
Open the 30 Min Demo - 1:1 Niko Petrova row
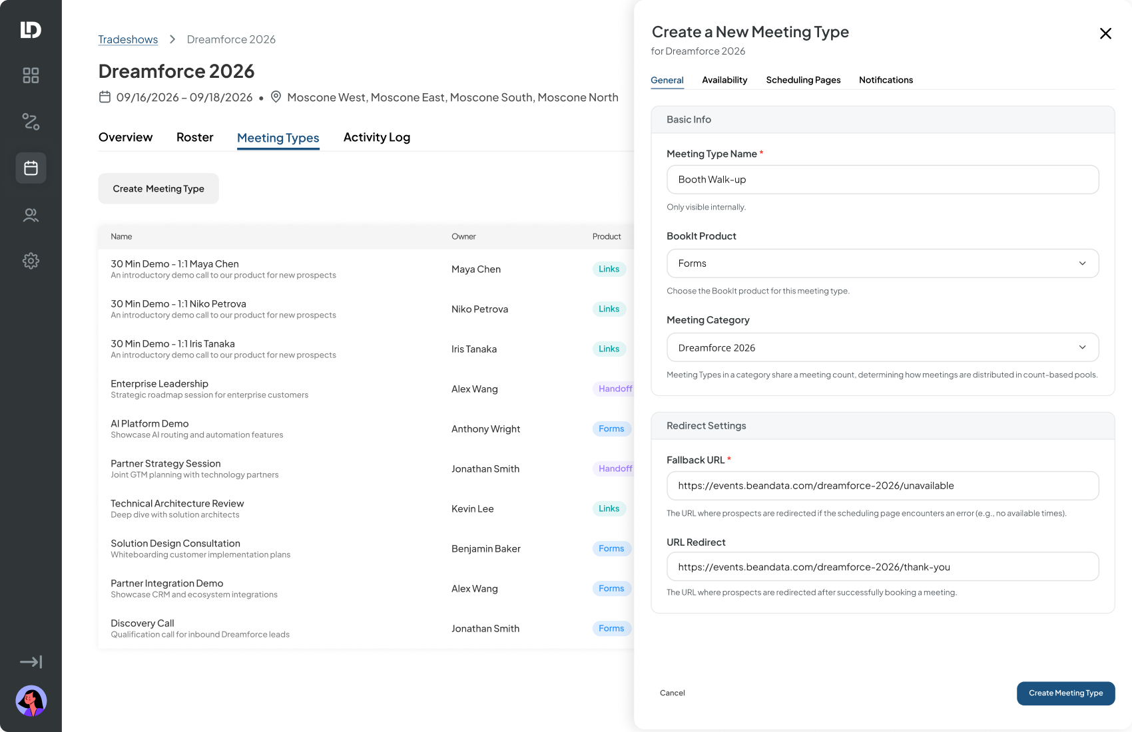(x=366, y=309)
